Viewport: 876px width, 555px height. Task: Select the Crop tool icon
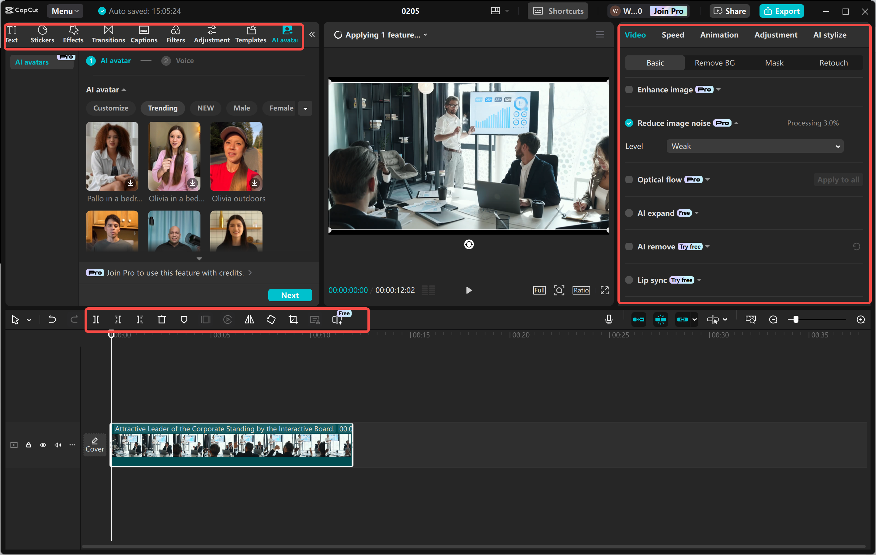click(x=293, y=319)
